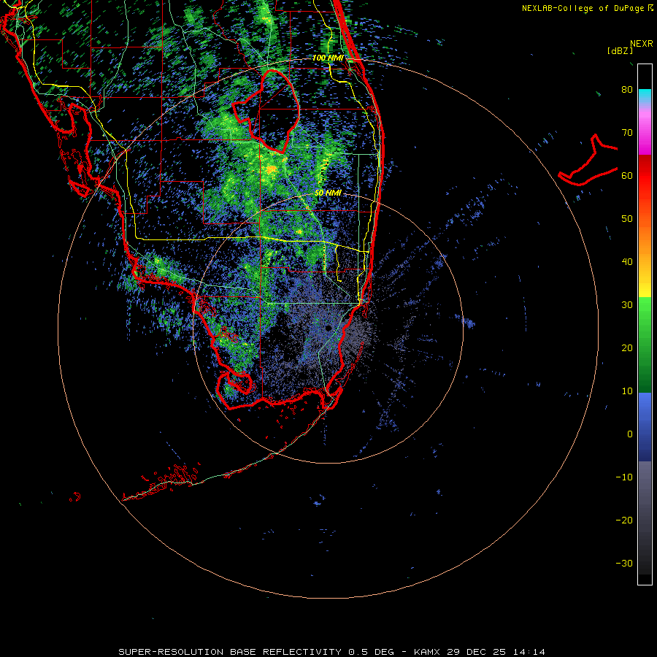
Task: Click the -30 value on the dBZ scale
Action: pyautogui.click(x=624, y=563)
